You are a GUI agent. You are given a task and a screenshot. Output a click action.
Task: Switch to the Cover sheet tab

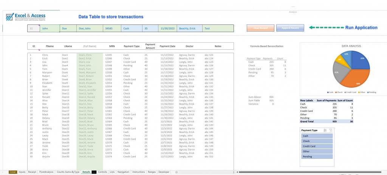coord(13,172)
